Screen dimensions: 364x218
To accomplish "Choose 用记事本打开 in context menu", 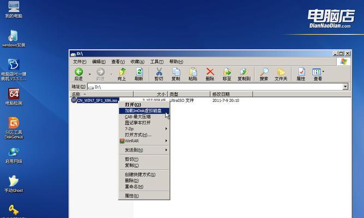I will [144, 123].
